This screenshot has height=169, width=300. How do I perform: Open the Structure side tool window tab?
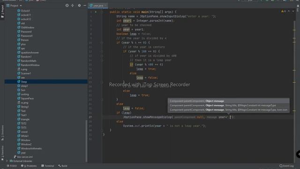(2, 133)
